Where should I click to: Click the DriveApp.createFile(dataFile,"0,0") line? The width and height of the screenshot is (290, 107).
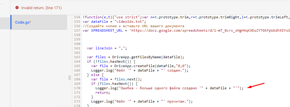(141, 66)
